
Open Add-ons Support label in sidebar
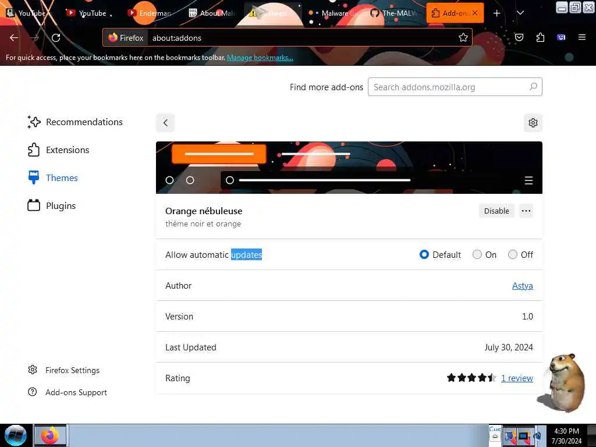(x=76, y=392)
